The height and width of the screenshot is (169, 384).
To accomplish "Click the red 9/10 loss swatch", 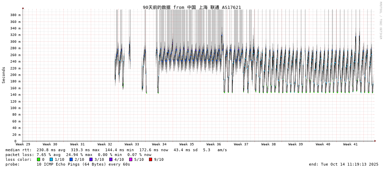I will click(x=150, y=159).
